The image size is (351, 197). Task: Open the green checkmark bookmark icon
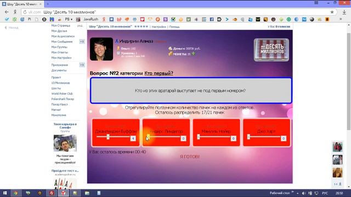coord(173,20)
